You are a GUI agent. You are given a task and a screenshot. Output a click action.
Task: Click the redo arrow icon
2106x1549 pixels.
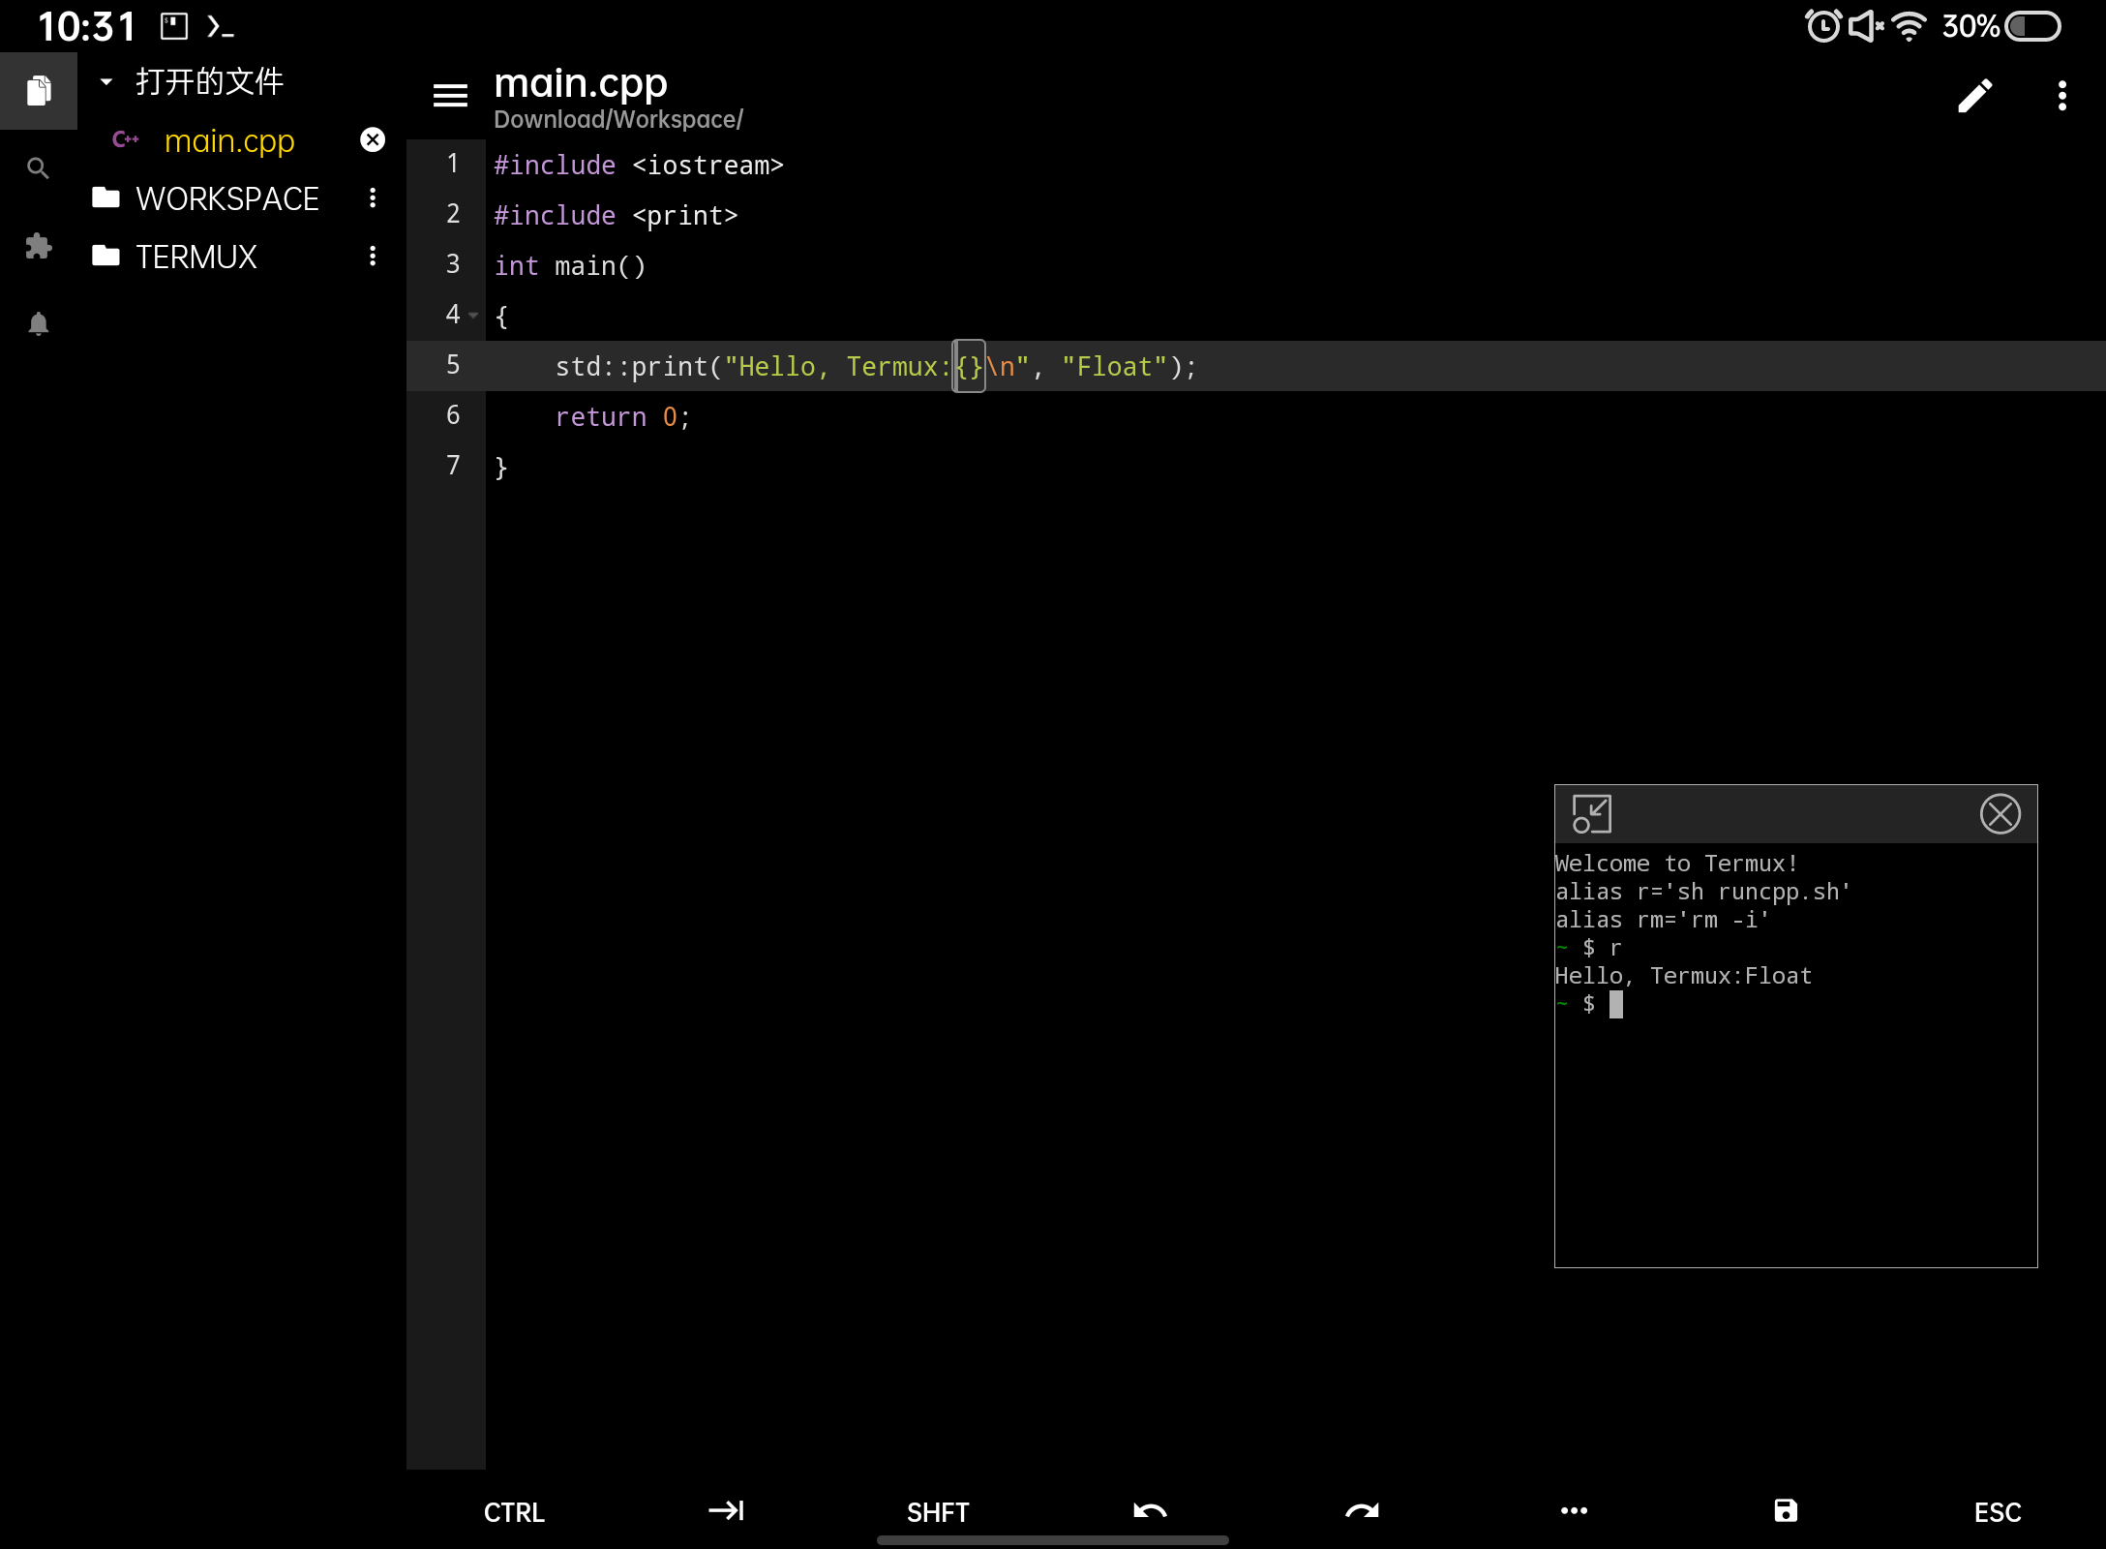(1362, 1511)
